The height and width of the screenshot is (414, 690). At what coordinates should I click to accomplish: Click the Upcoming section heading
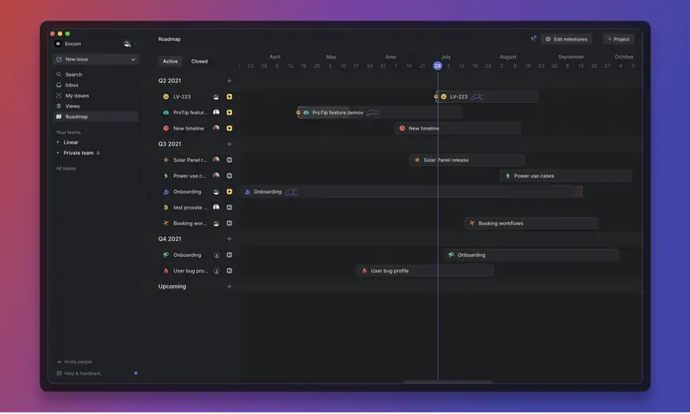point(172,287)
